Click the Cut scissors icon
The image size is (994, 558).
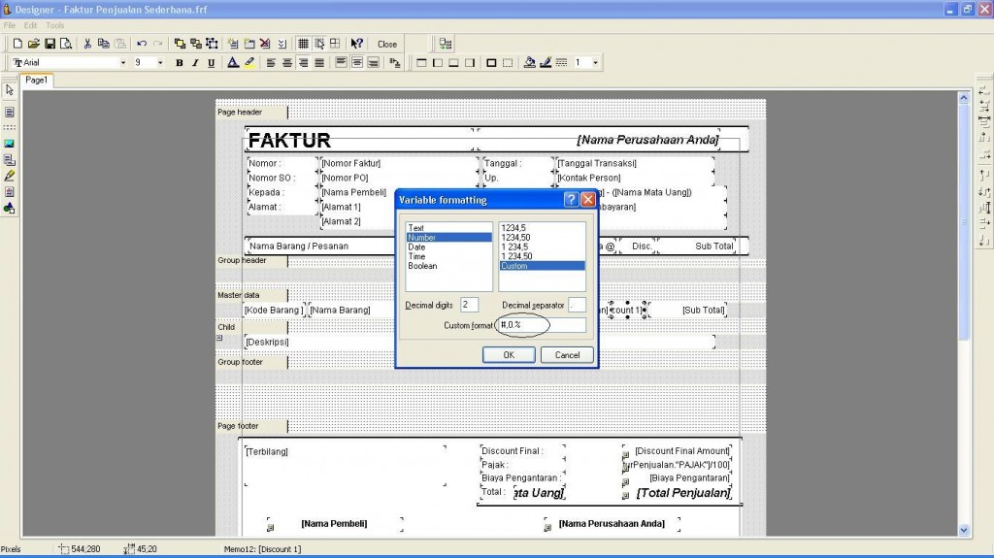(87, 44)
